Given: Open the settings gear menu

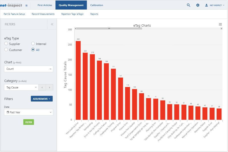Looking at the screenshot, I should click(x=197, y=5).
